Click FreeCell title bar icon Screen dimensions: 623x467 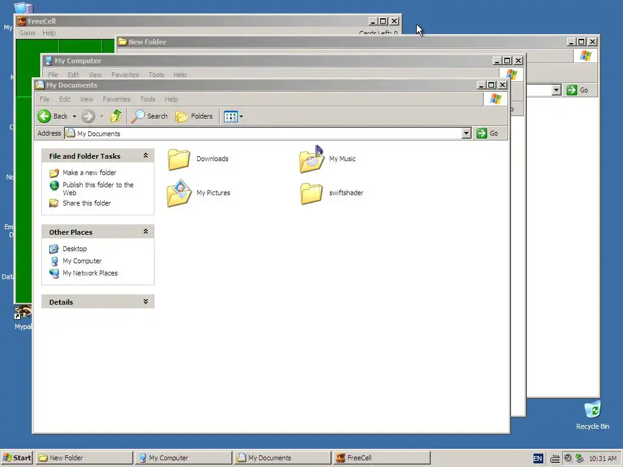coord(21,21)
